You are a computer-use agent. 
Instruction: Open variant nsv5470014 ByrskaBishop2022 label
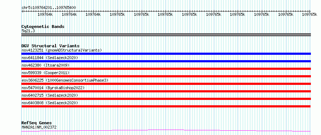pos(53,88)
